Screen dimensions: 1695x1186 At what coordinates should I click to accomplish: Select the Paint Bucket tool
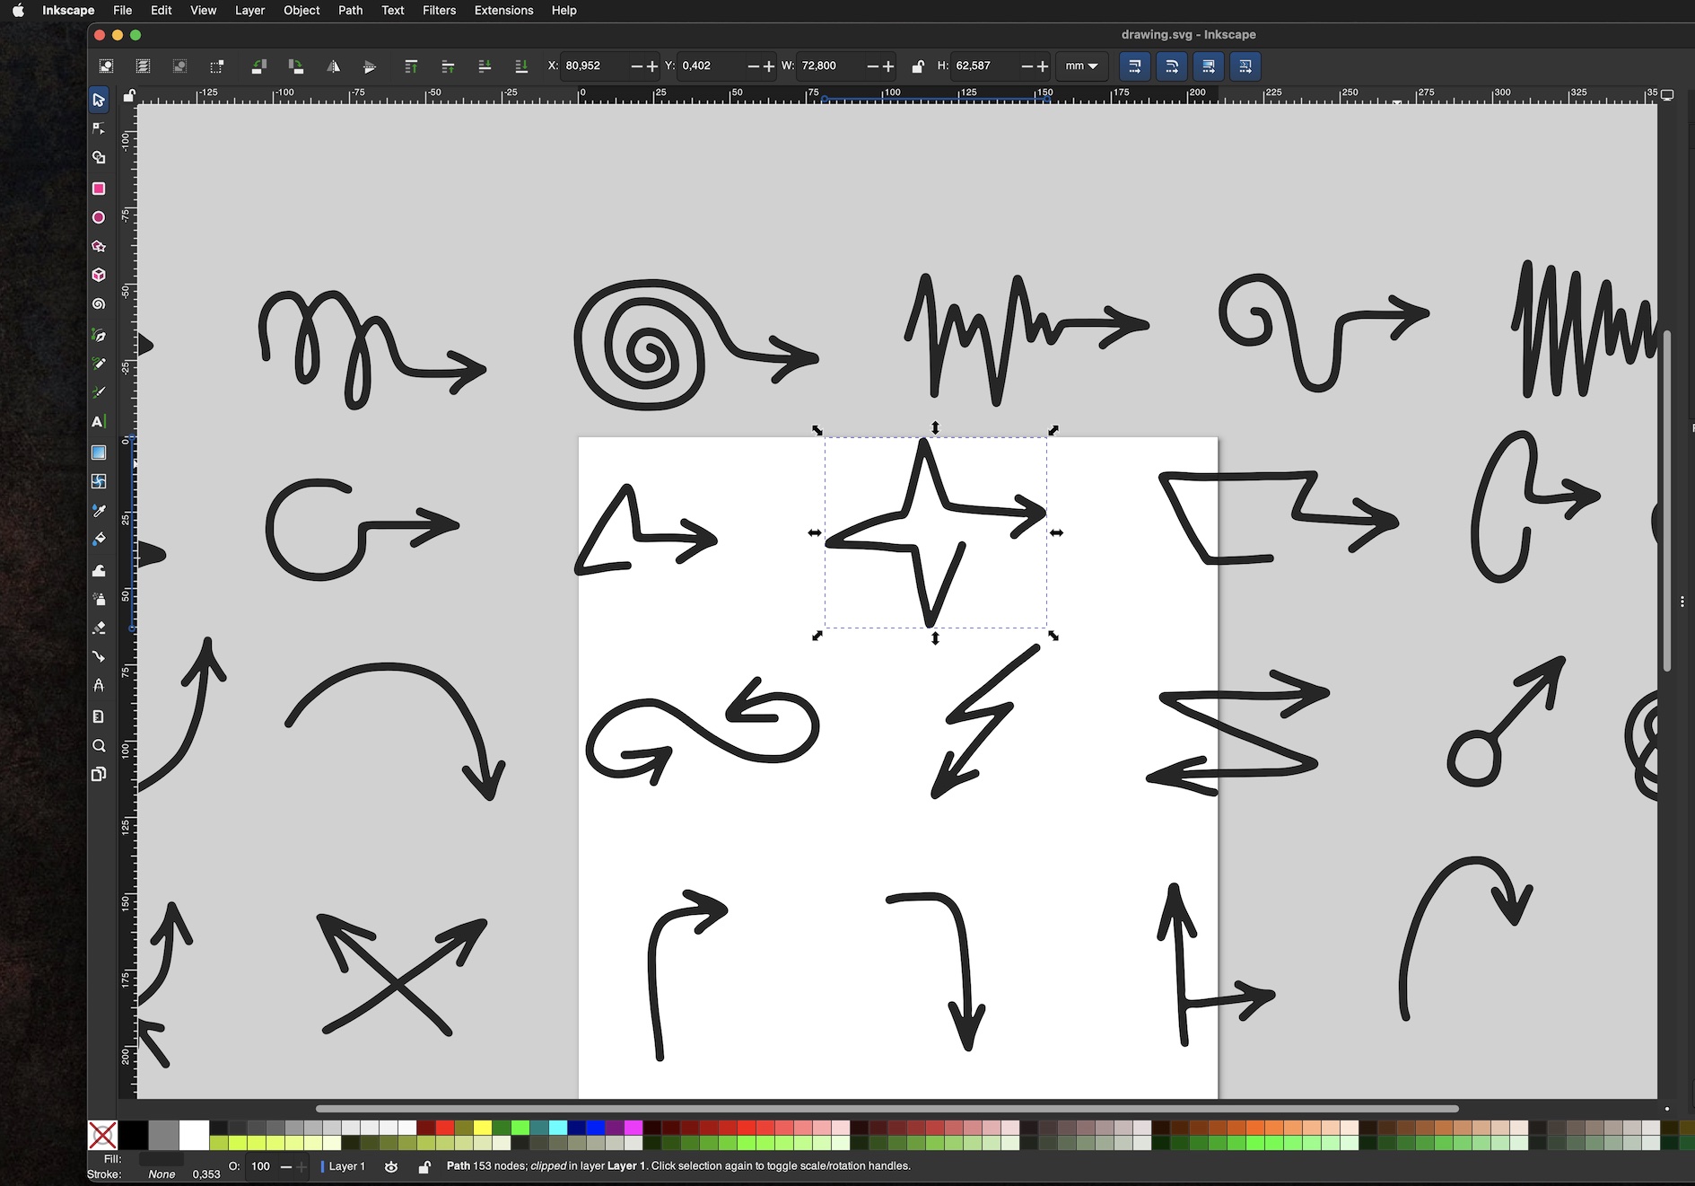click(99, 540)
